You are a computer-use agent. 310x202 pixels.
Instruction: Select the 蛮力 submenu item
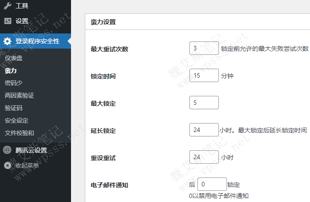[11, 70]
